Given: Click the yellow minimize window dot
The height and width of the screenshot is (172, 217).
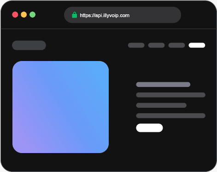Looking at the screenshot, I should click(24, 15).
